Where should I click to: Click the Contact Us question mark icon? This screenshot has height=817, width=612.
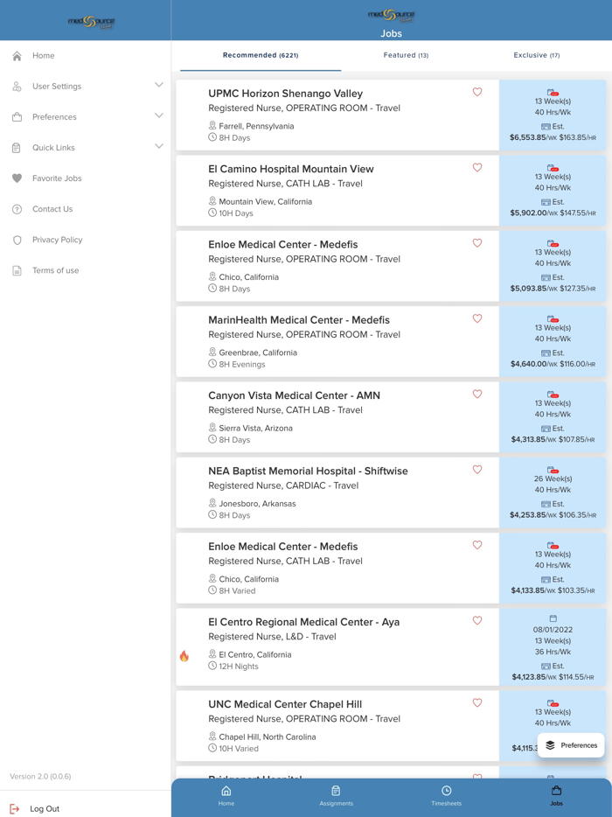point(17,209)
